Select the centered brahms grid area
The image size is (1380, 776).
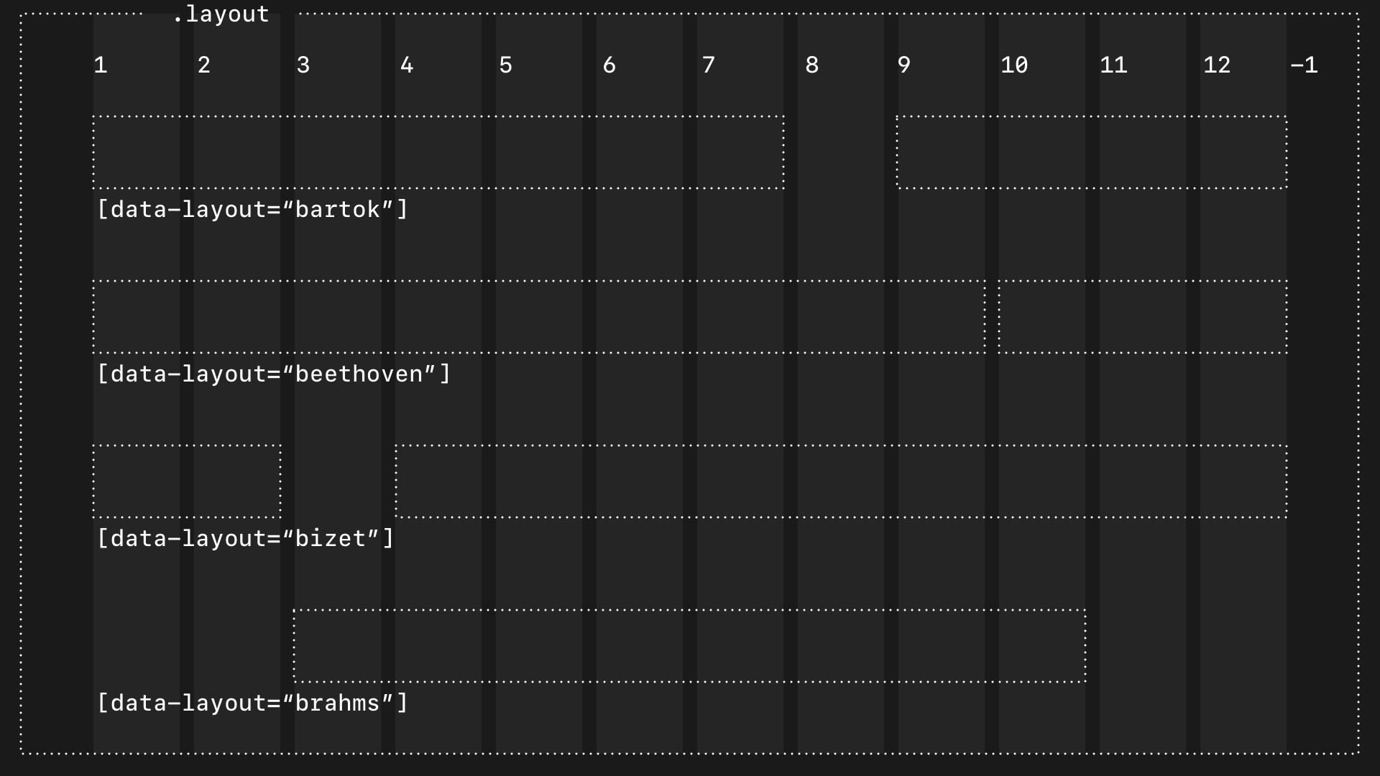click(x=689, y=645)
